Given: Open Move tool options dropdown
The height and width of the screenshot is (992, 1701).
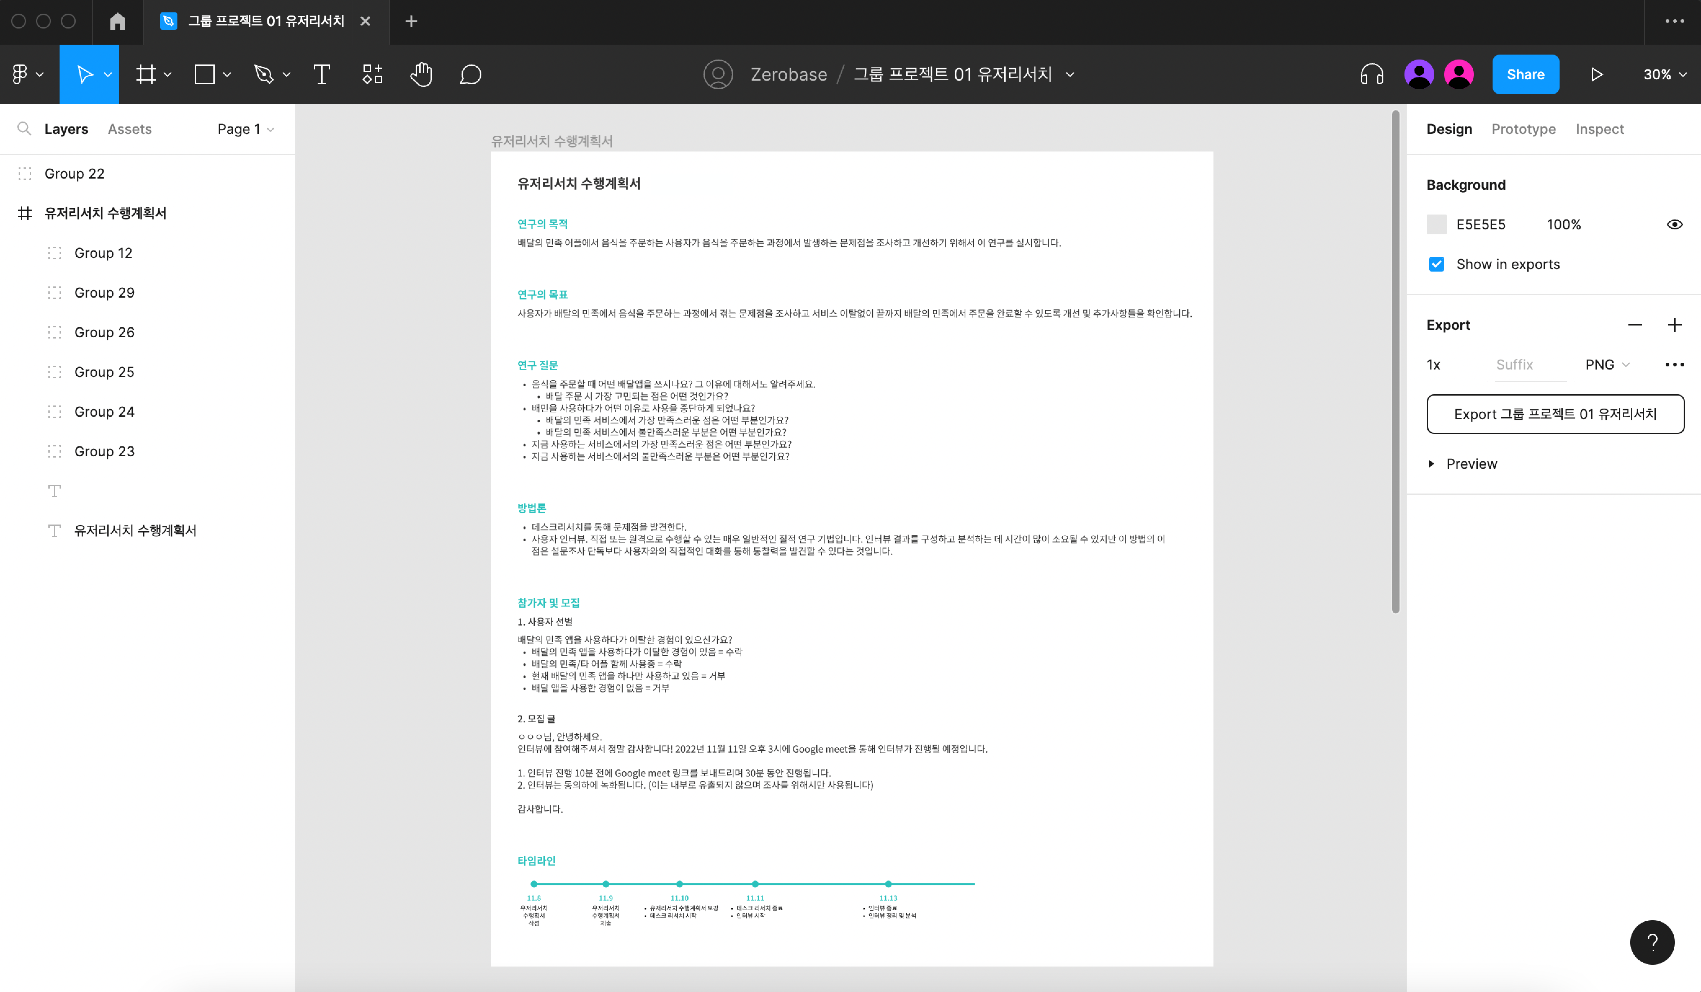Looking at the screenshot, I should coord(108,74).
